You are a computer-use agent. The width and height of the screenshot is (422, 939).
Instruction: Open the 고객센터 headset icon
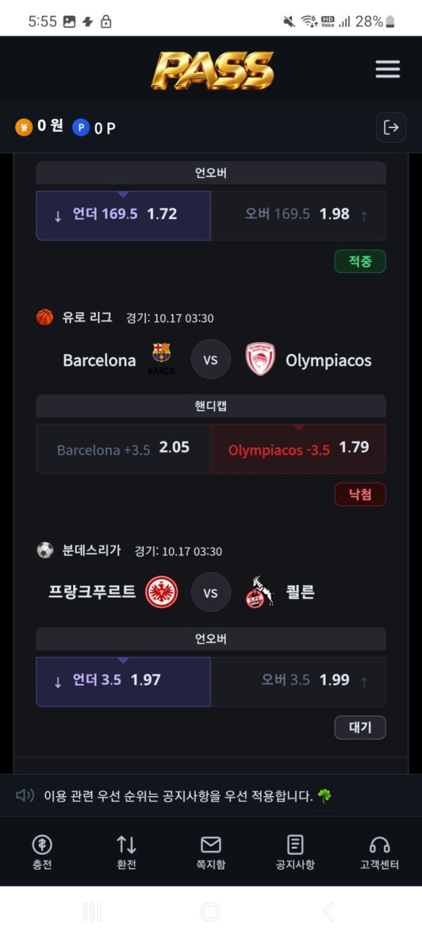click(x=380, y=845)
